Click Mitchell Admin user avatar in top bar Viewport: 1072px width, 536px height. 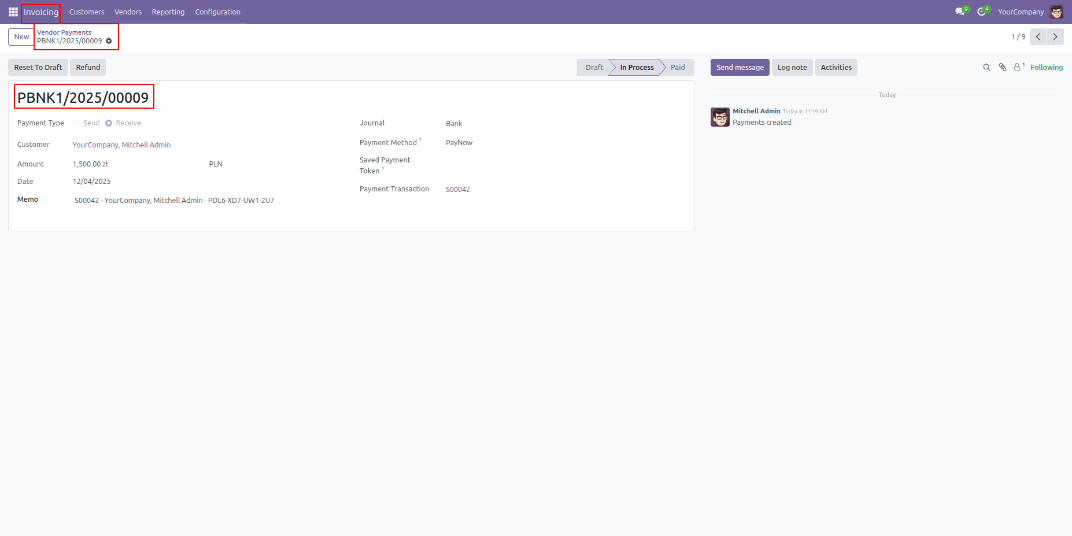1056,12
